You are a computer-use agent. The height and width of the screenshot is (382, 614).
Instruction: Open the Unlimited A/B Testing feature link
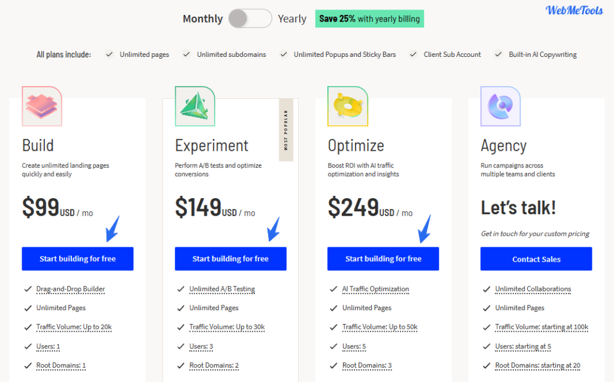click(x=222, y=289)
